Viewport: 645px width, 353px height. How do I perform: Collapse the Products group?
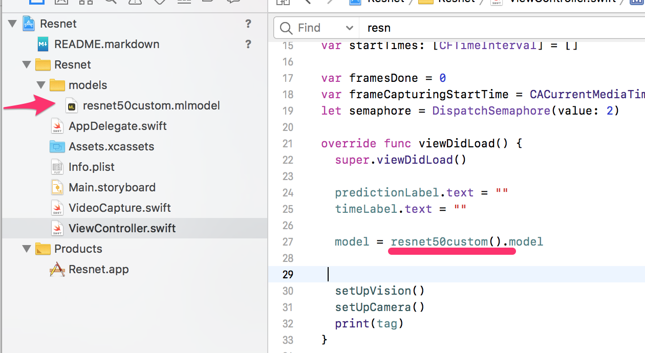point(27,249)
